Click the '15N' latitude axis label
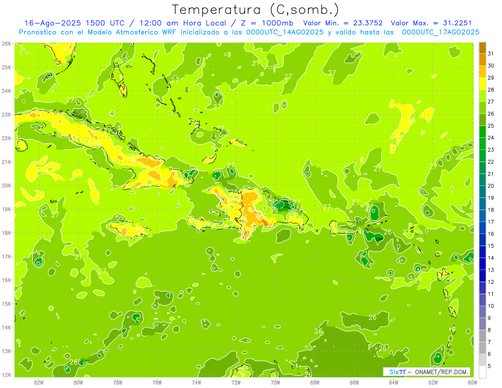Viewport: 502px width, 388px height. (x=7, y=303)
